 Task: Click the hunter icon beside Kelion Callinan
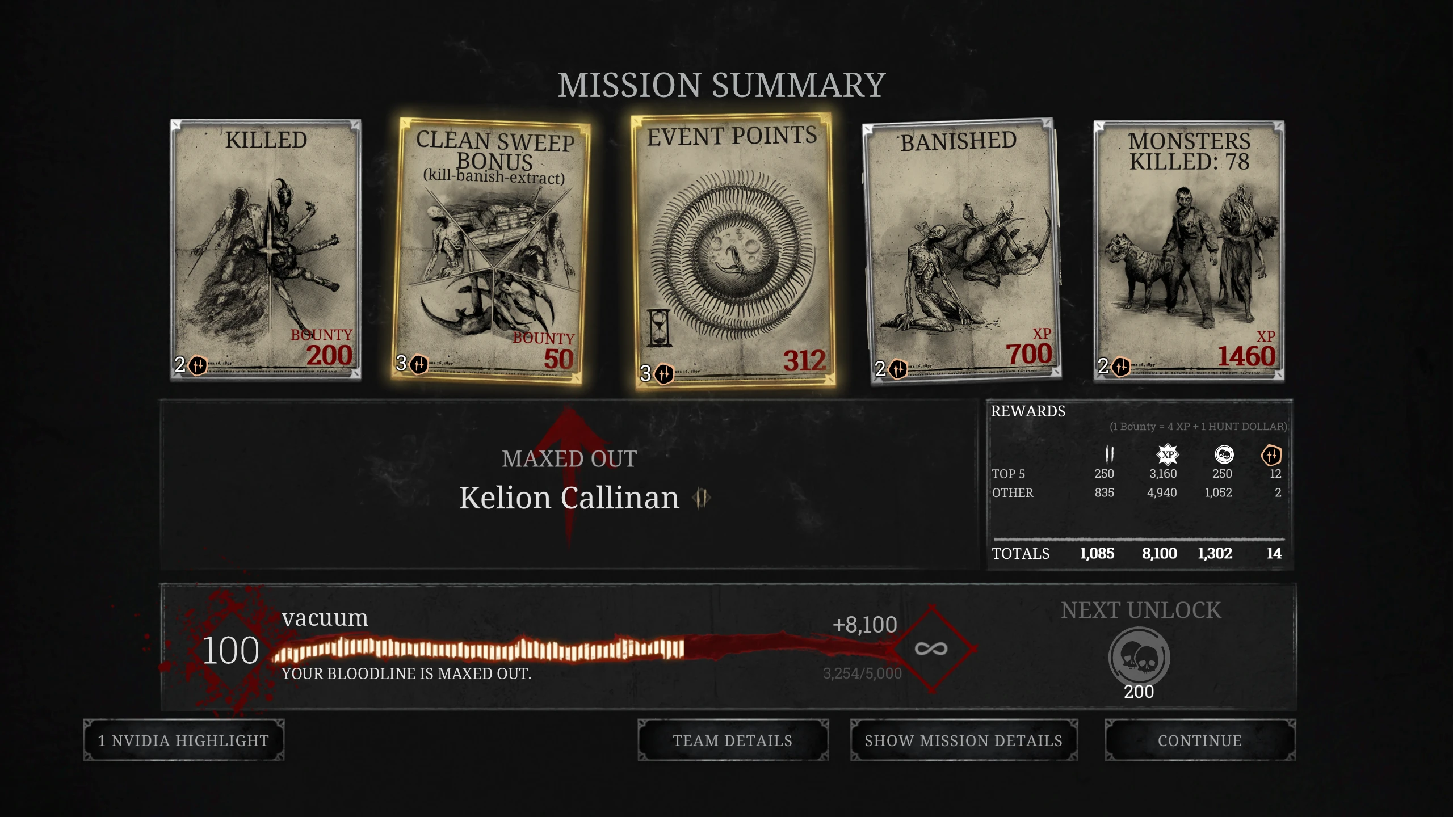702,498
